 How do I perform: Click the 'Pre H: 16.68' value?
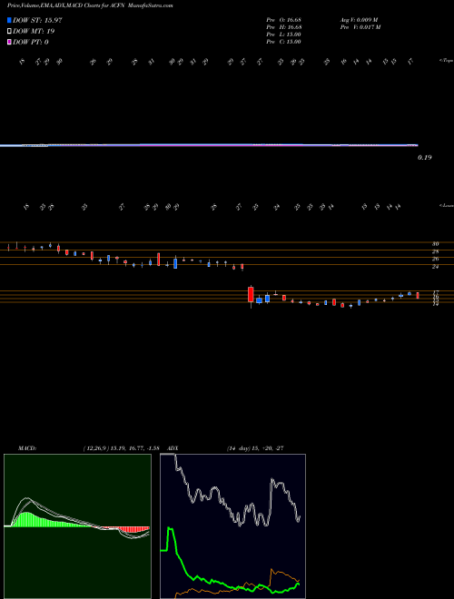(284, 27)
